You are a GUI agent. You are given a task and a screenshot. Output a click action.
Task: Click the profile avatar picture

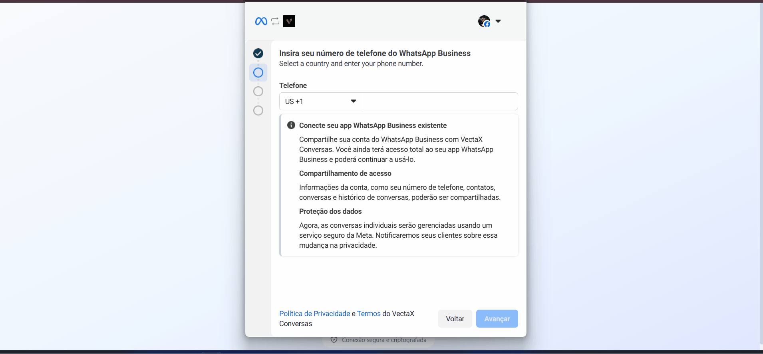(x=484, y=21)
